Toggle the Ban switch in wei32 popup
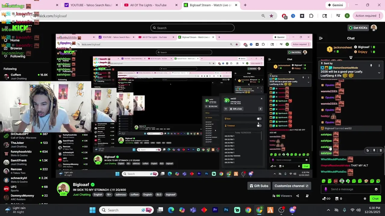Image resolution: width=385 pixels, height=216 pixels. coord(259,119)
